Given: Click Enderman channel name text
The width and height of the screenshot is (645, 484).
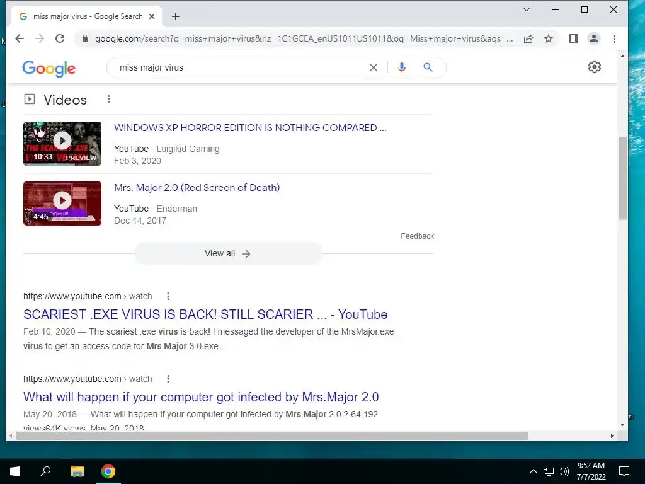Looking at the screenshot, I should tap(177, 209).
